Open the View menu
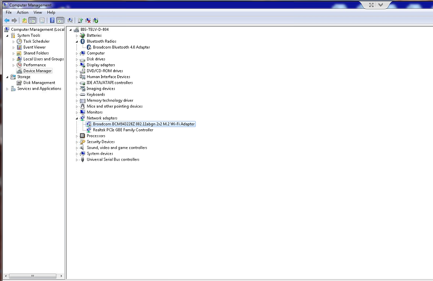The height and width of the screenshot is (281, 433). point(38,13)
